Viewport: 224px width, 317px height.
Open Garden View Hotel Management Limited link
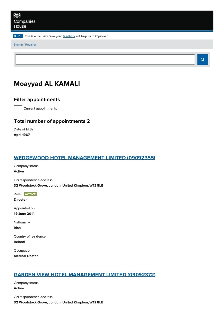(x=85, y=275)
